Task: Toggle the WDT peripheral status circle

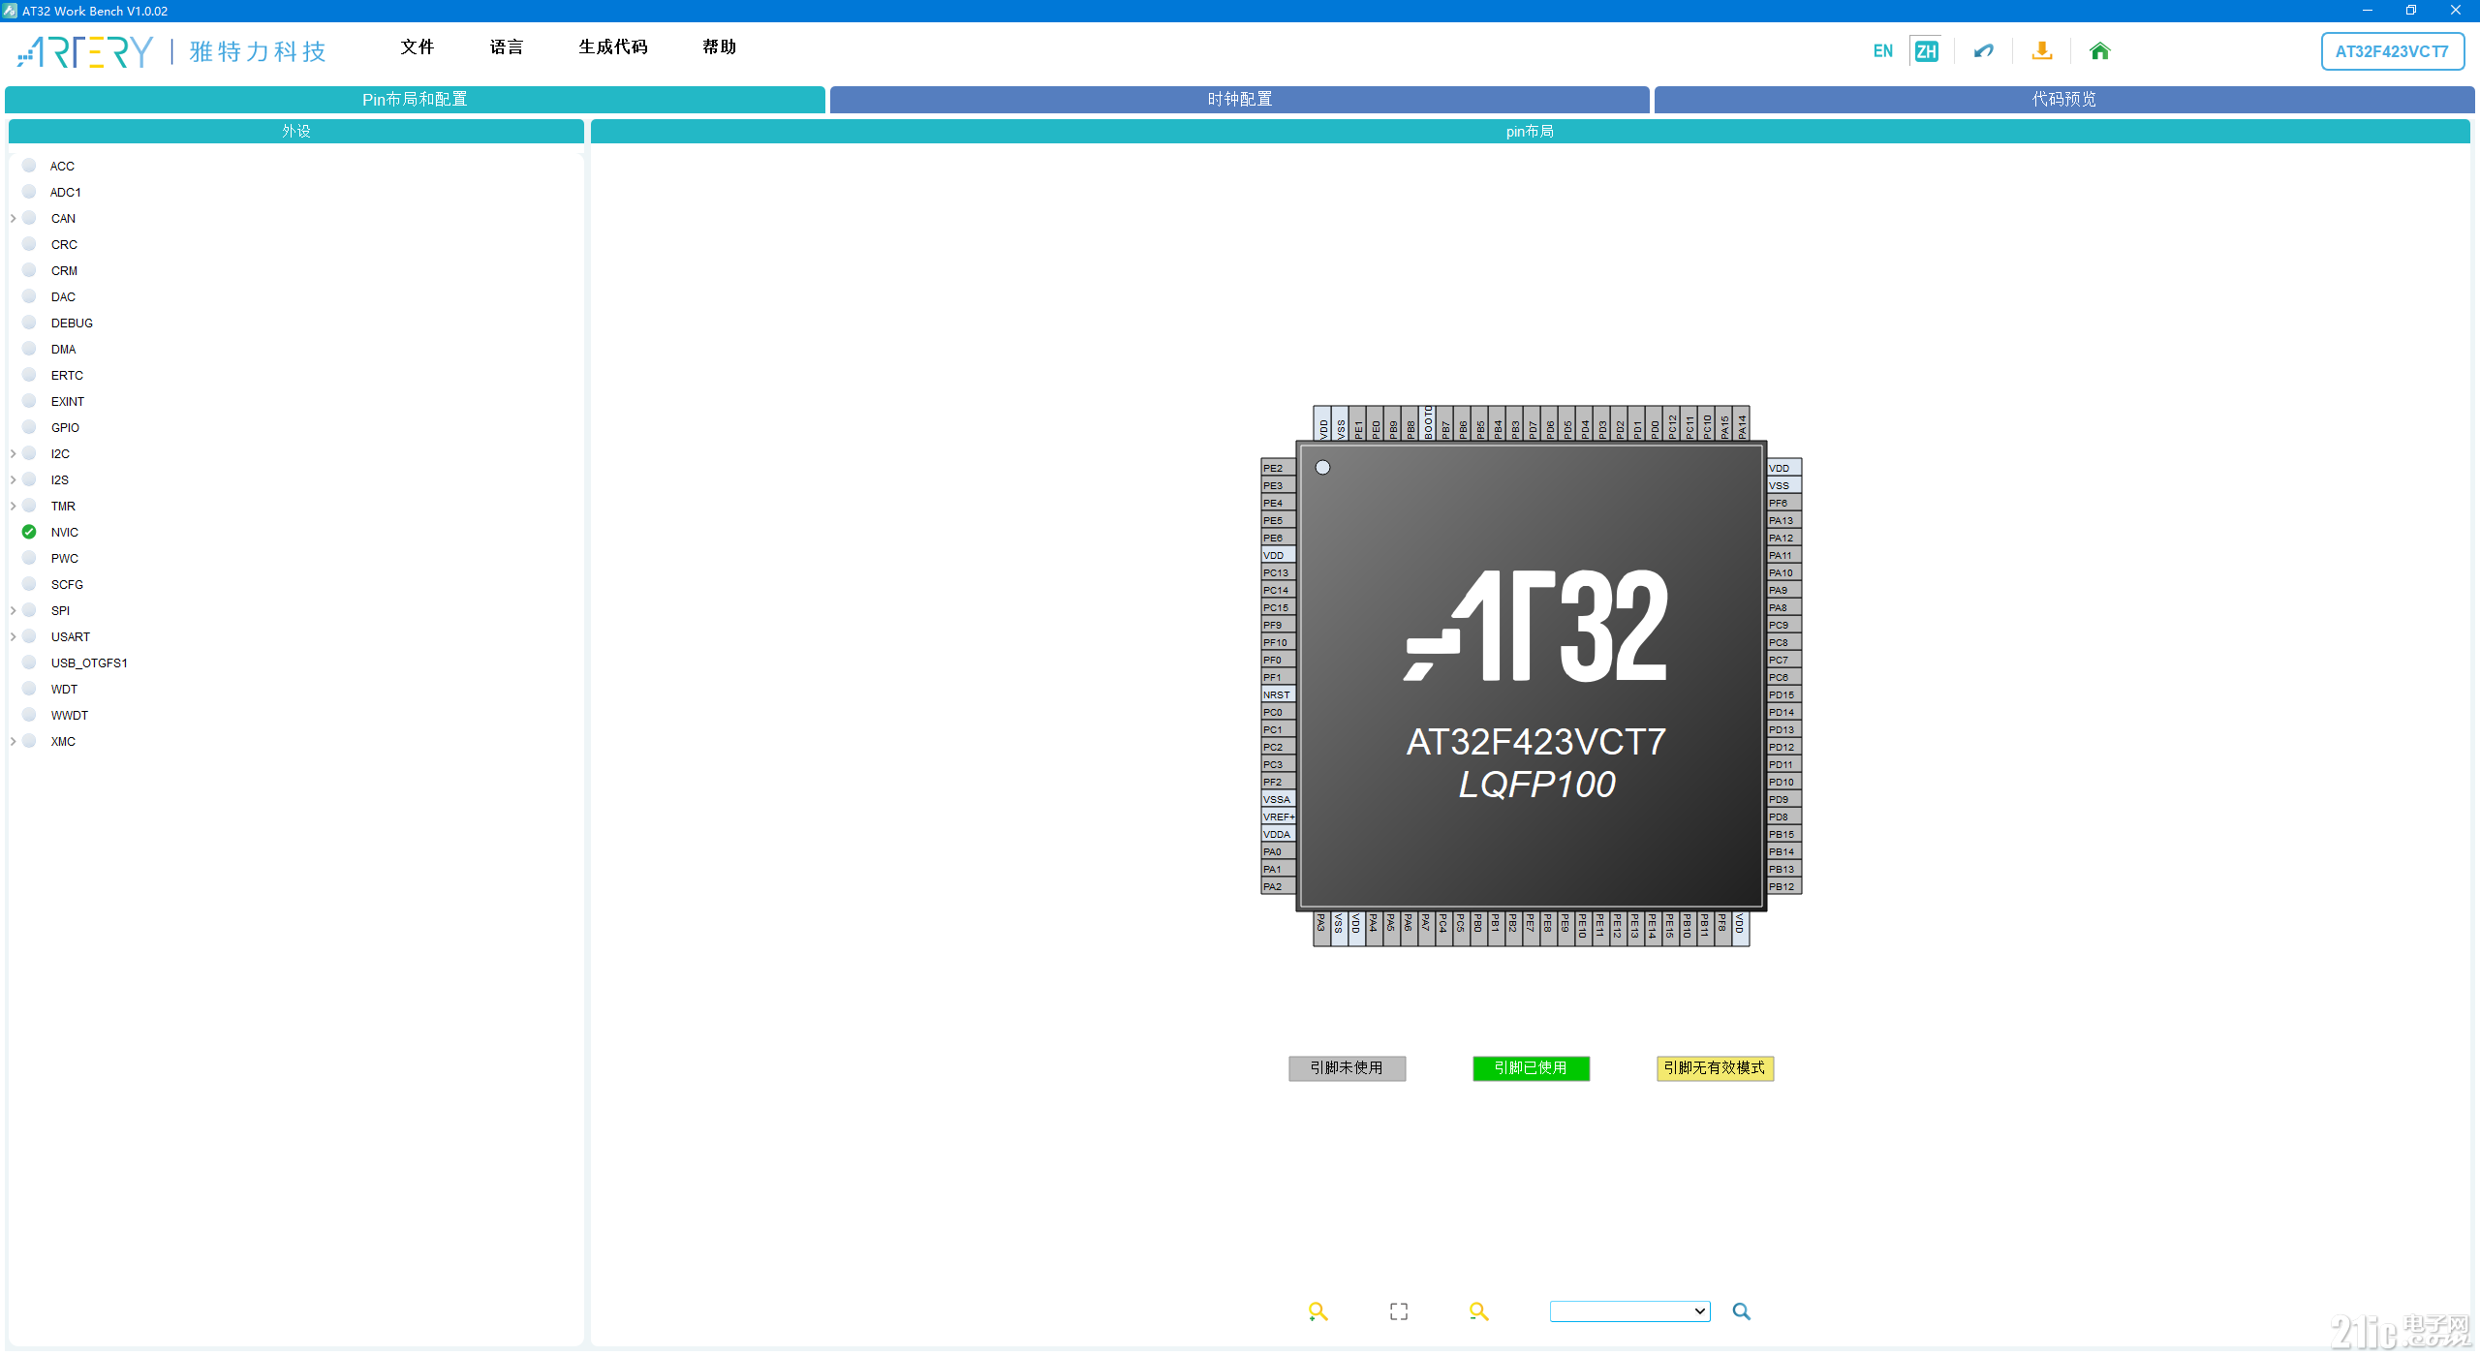Action: pos(29,689)
